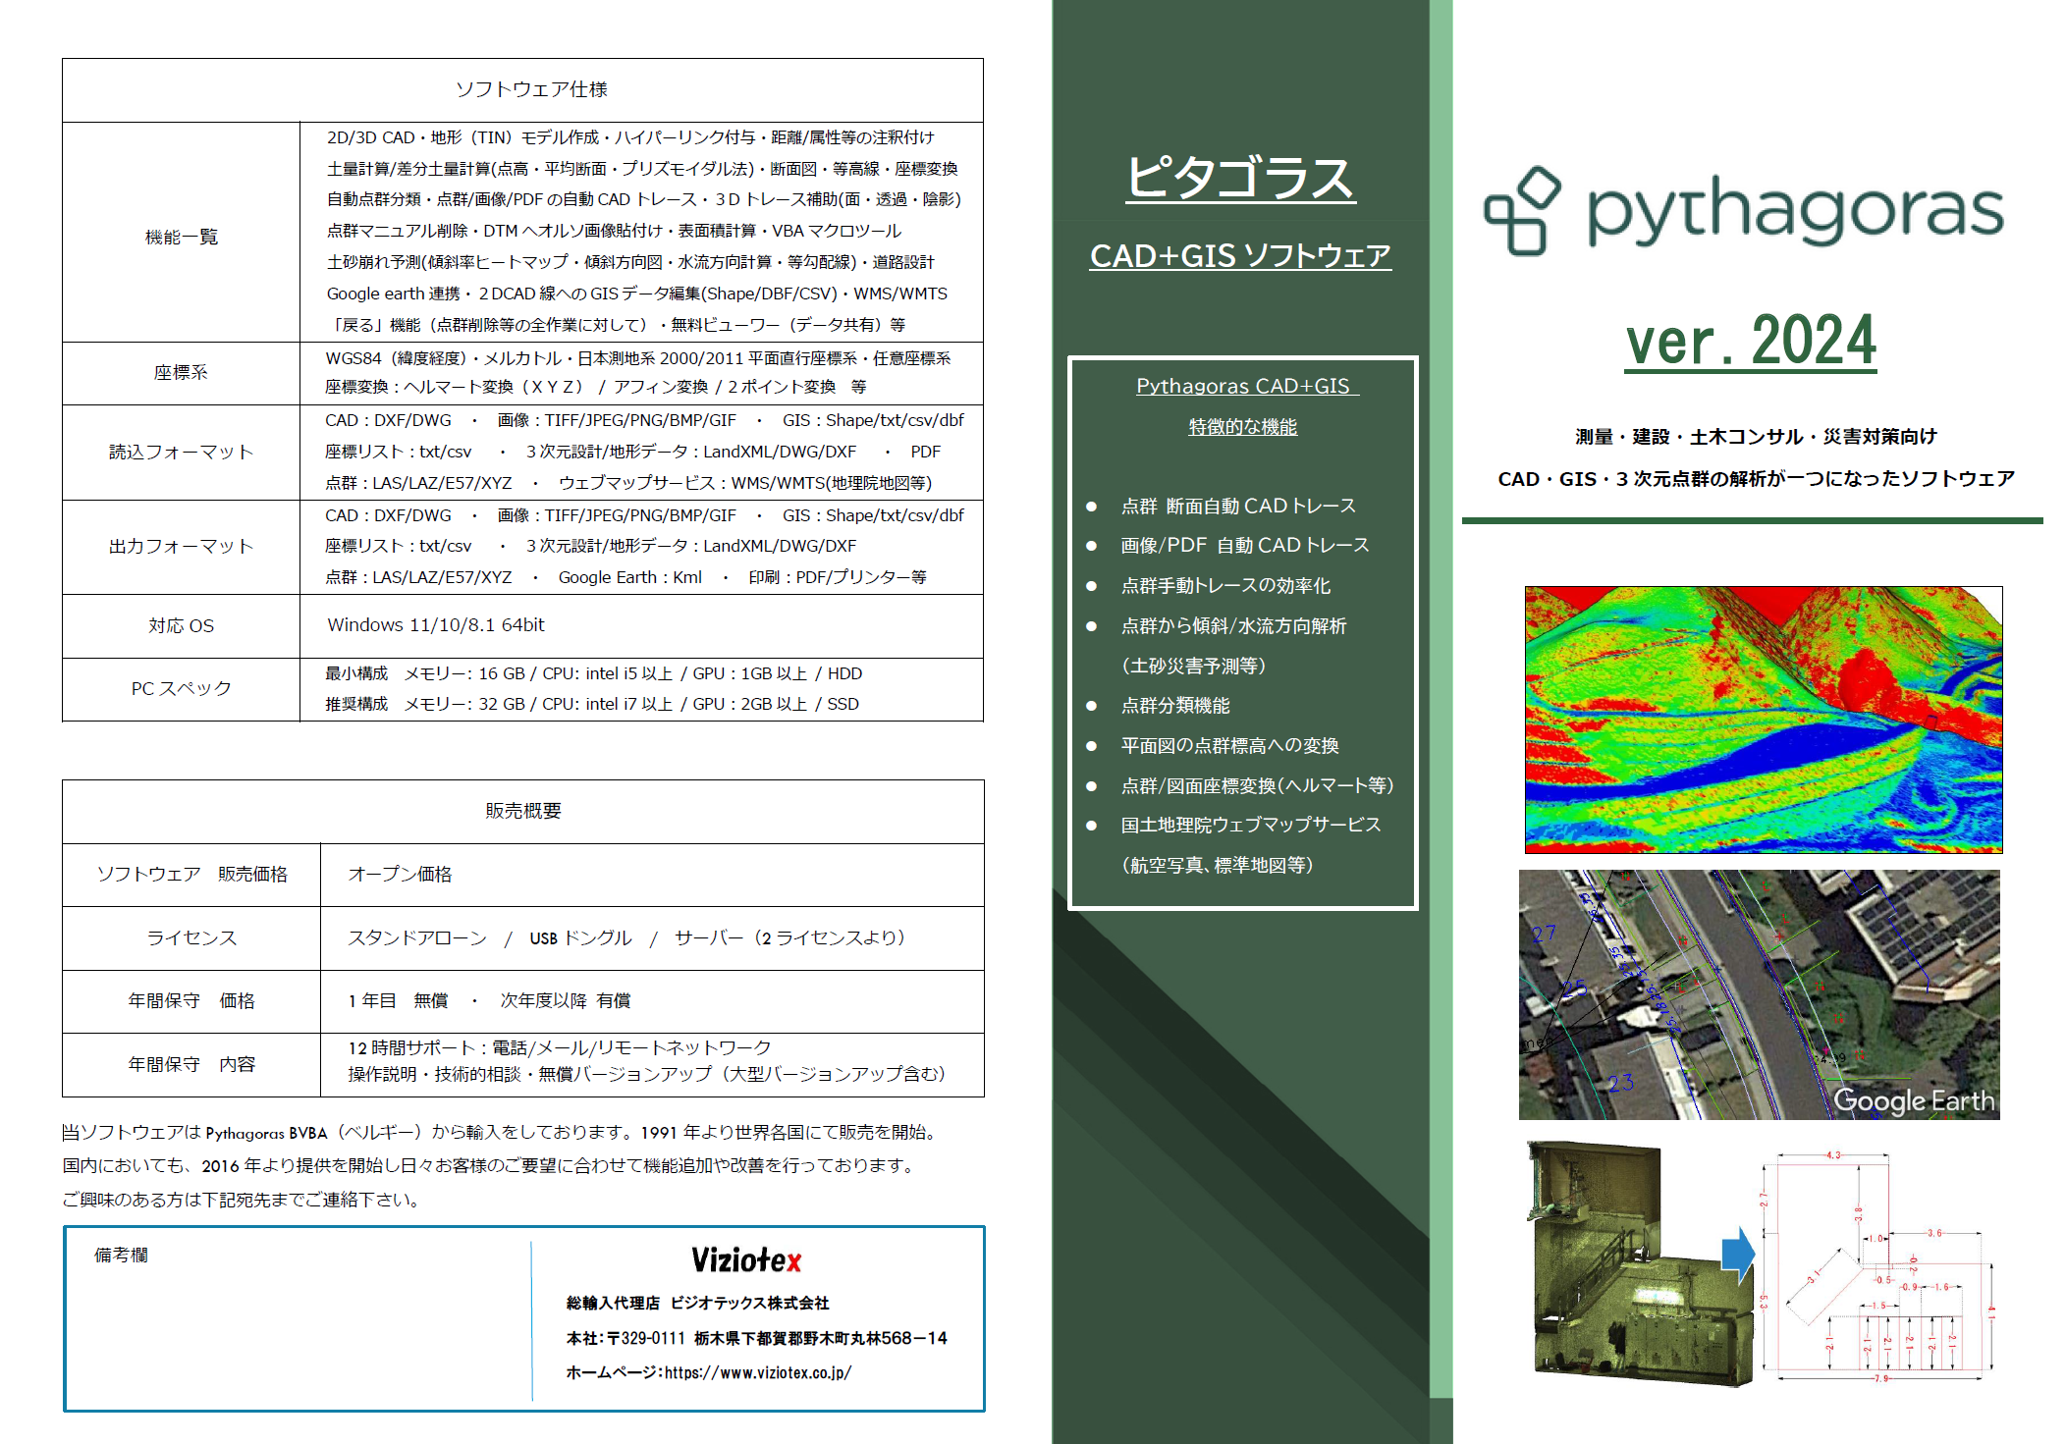Click the 点群分類機能 bullet item
Screen dimensions: 2066x1444
click(x=1174, y=706)
